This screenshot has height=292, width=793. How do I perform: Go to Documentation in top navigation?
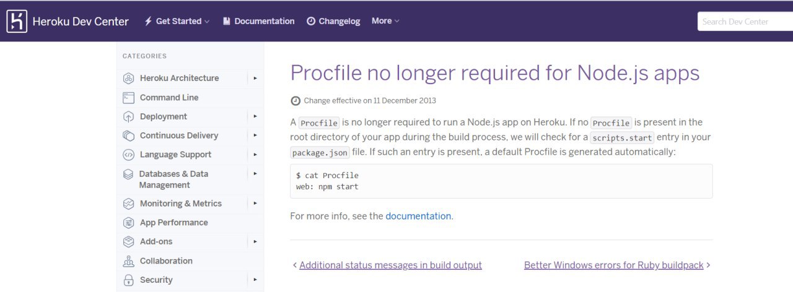coord(258,21)
